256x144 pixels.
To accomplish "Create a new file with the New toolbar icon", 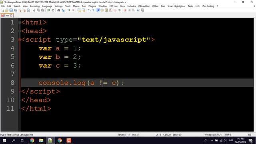I will (x=3, y=10).
